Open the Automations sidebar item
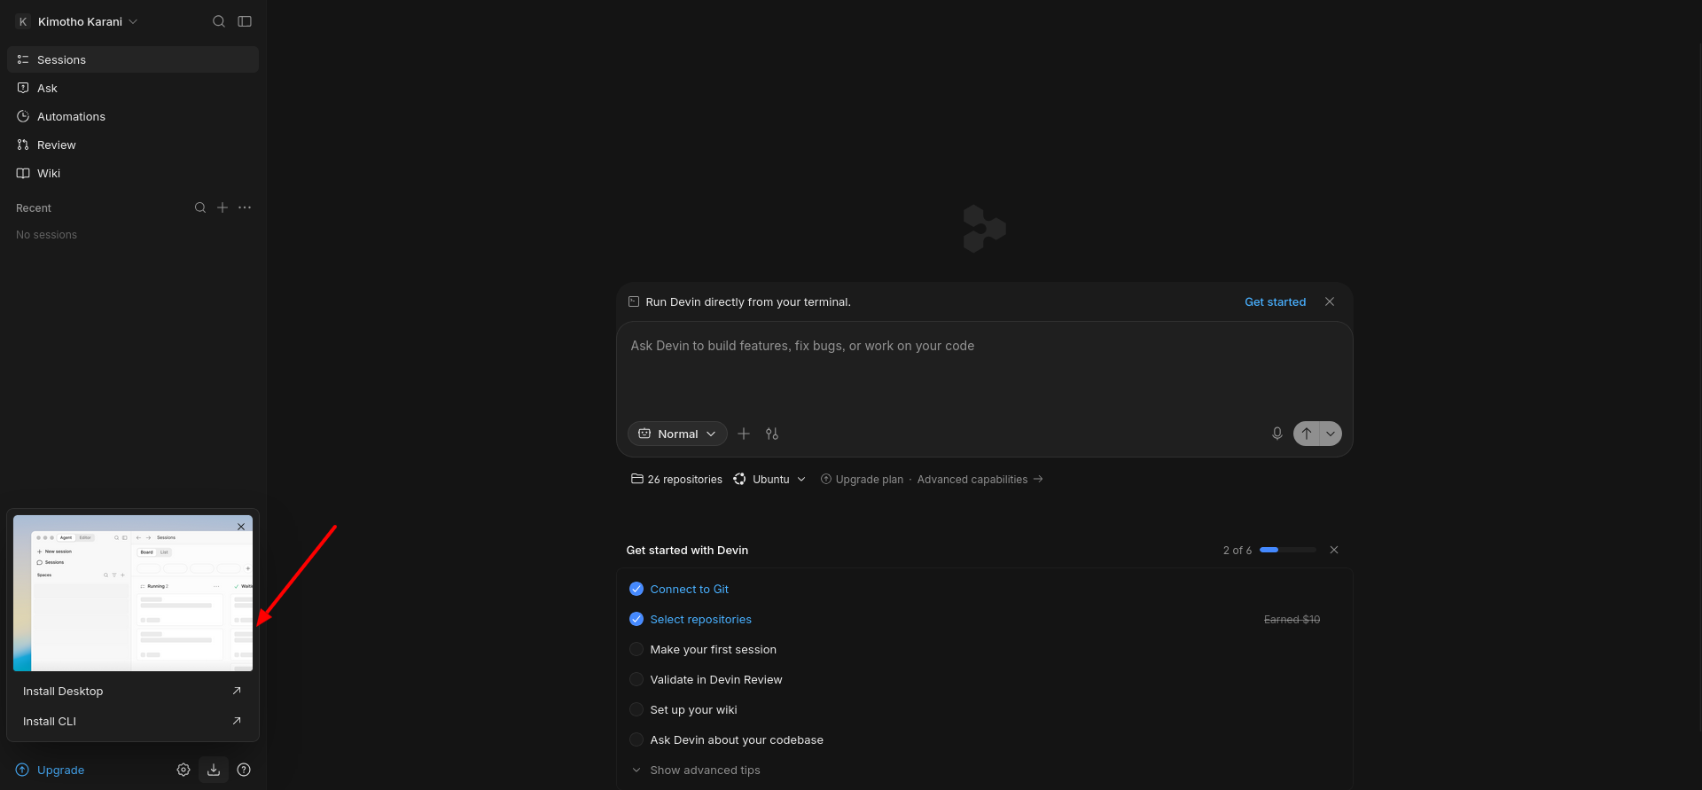 [133, 116]
